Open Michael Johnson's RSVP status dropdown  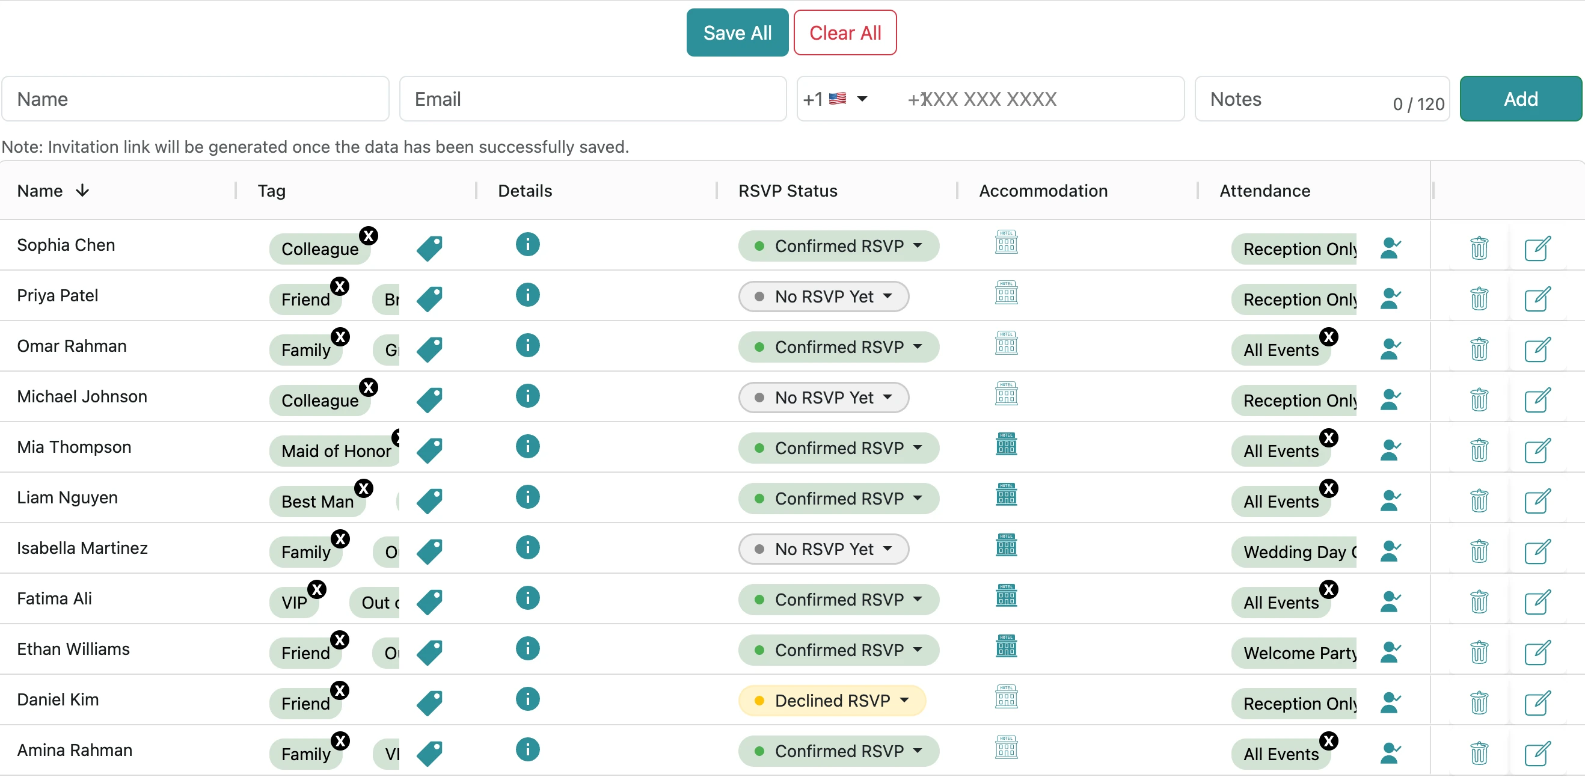(x=823, y=397)
